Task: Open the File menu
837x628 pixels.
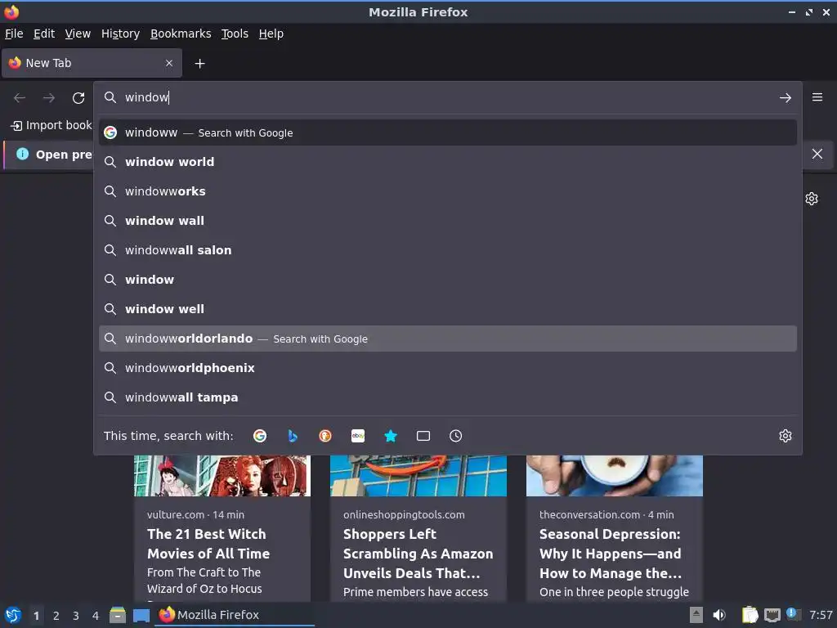Action: pyautogui.click(x=14, y=34)
